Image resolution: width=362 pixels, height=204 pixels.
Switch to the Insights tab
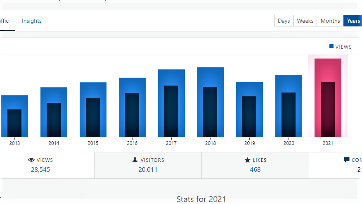pos(32,21)
